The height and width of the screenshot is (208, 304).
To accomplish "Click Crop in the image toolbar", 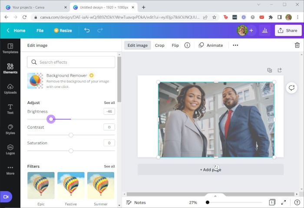I will (x=159, y=45).
